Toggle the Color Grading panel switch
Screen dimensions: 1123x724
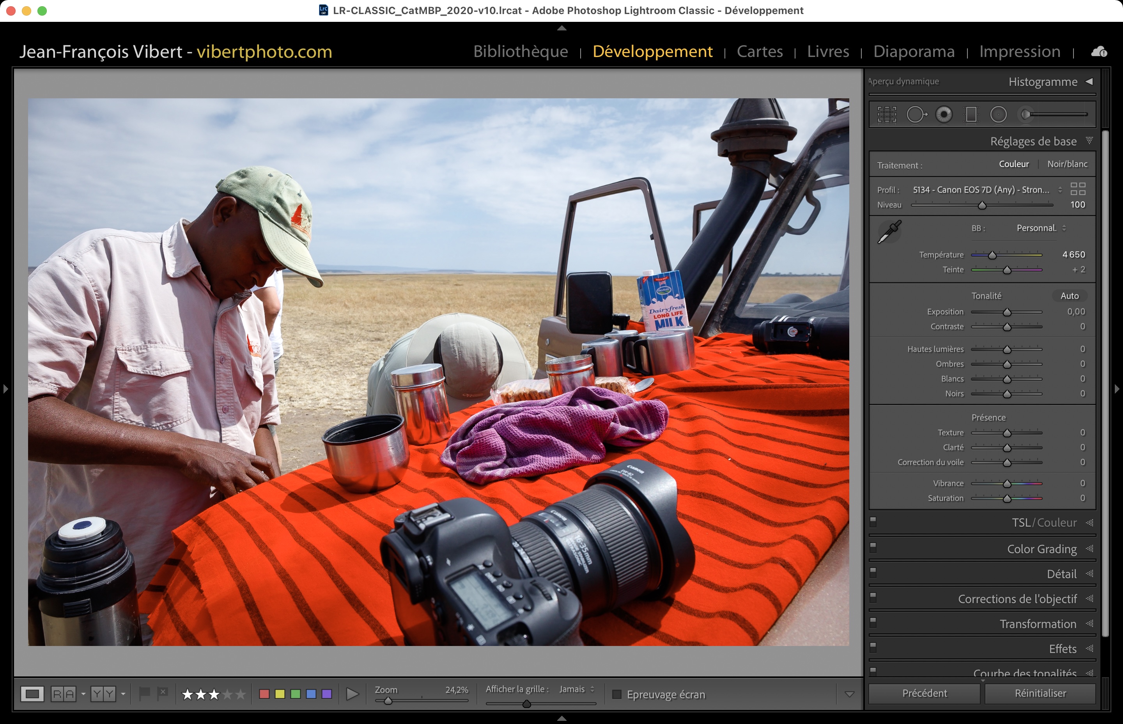(x=873, y=547)
